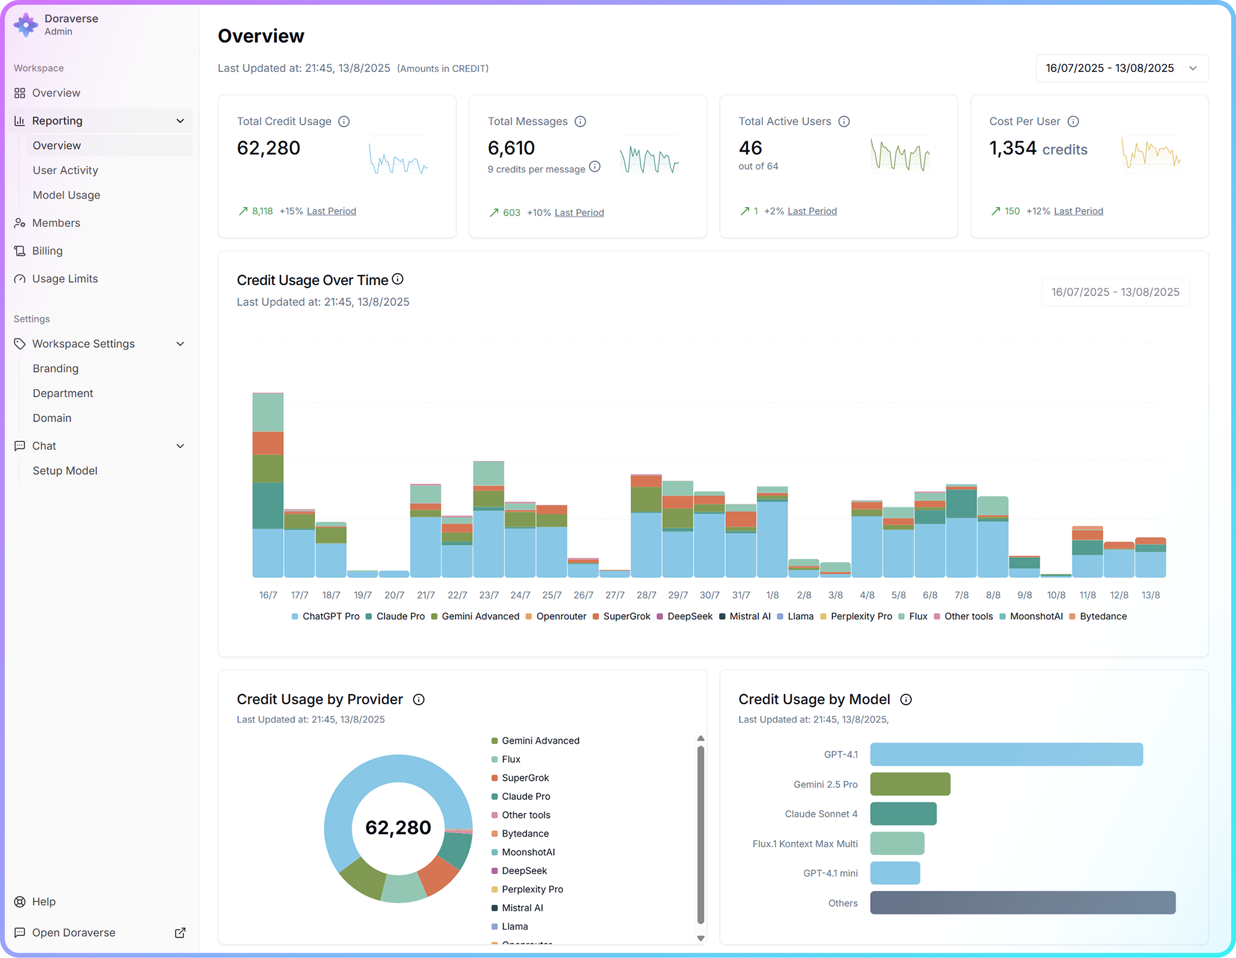Click the Members icon in the sidebar
Screen dimensions: 1236x958
(x=20, y=223)
